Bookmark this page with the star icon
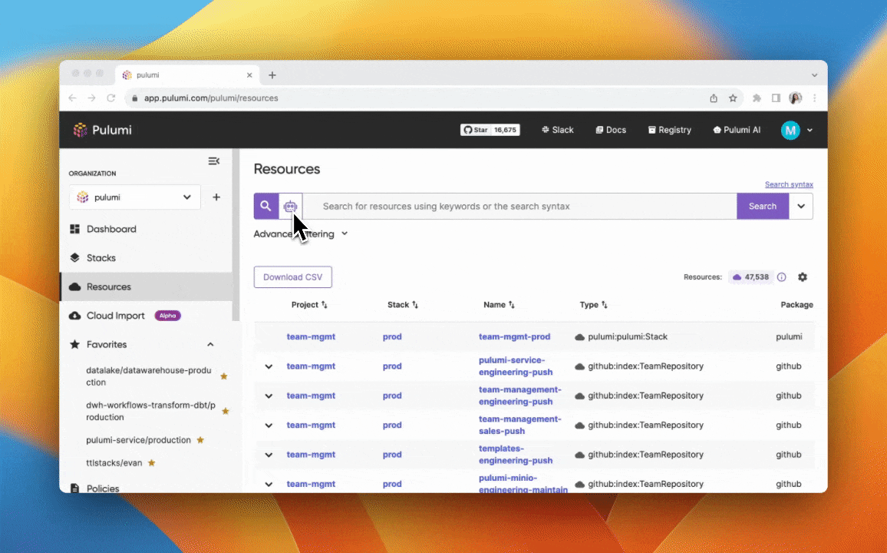The image size is (887, 553). click(x=733, y=98)
